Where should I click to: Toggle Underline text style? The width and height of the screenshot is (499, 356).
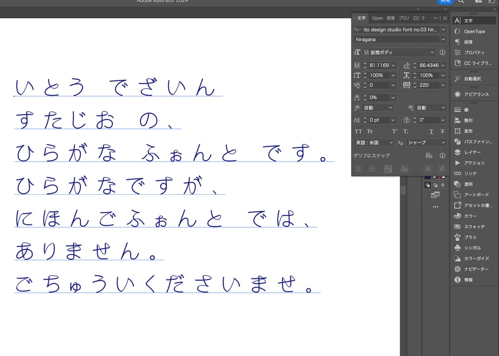coord(431,131)
